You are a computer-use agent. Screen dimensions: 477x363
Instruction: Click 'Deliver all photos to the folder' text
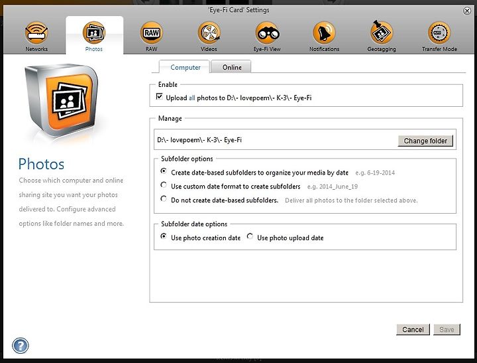351,200
